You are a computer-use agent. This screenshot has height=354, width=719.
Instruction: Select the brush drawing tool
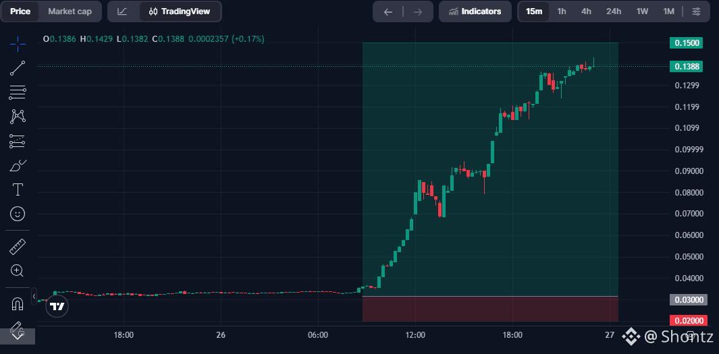coord(18,165)
